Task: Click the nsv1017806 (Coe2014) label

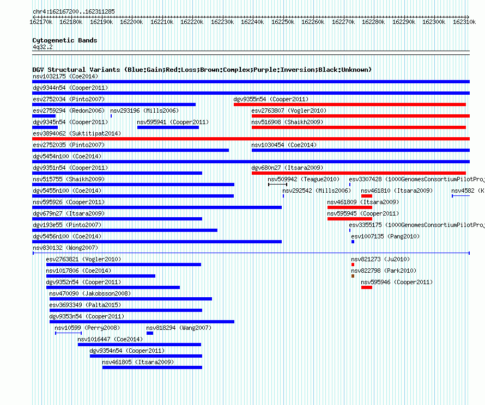Action: coord(78,271)
